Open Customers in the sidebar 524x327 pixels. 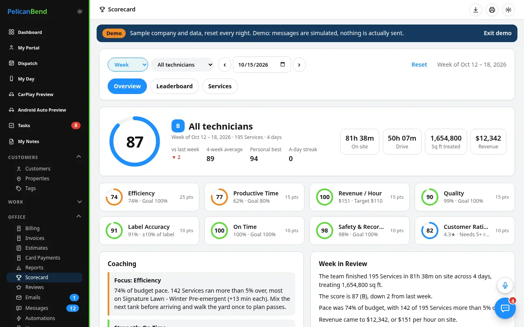click(x=45, y=169)
